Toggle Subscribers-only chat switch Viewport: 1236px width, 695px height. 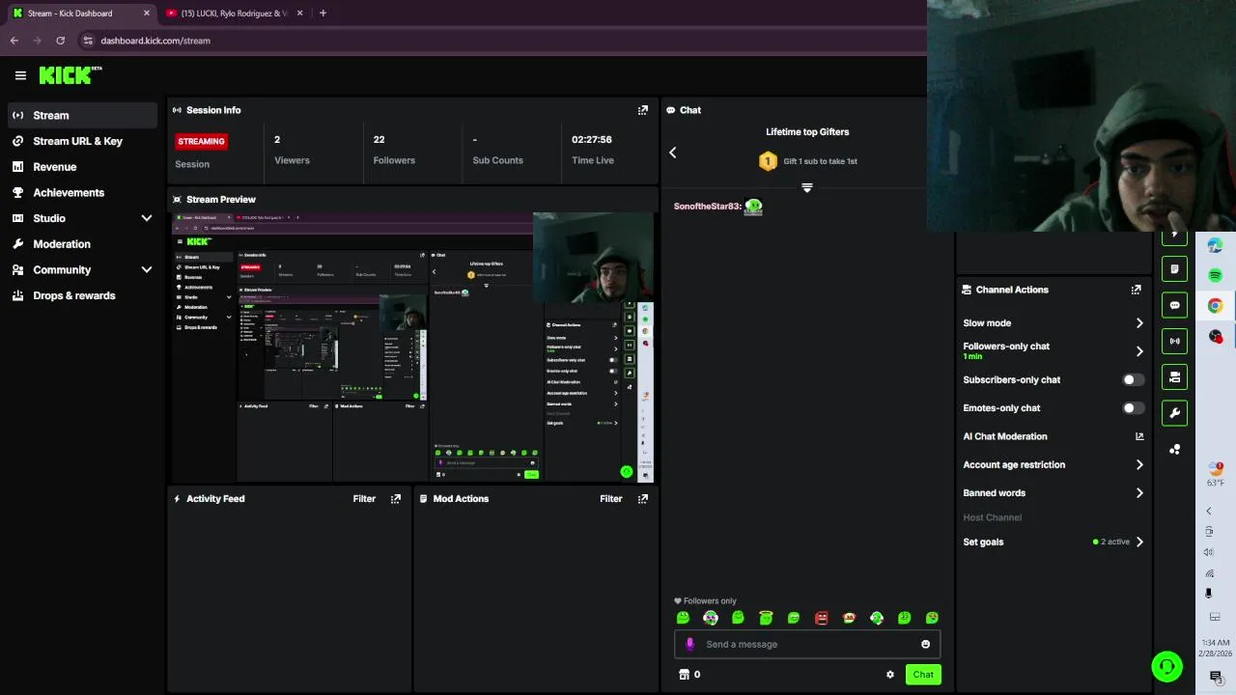(1133, 379)
